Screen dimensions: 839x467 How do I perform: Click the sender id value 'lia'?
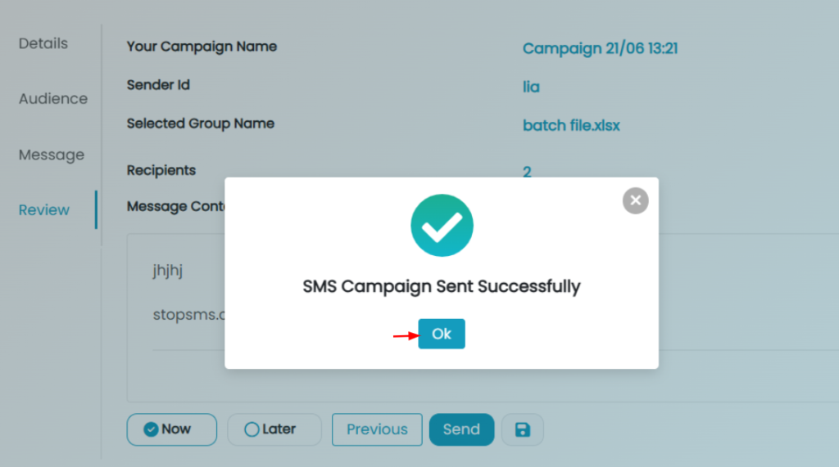[x=531, y=87]
